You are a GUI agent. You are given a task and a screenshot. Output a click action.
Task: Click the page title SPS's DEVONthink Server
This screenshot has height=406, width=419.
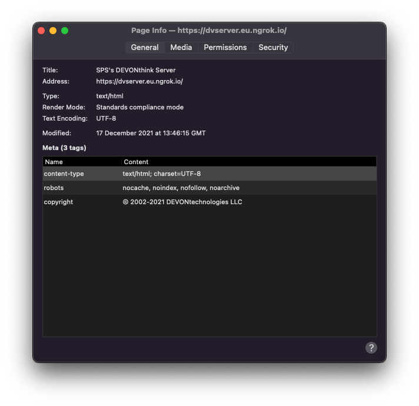tap(135, 70)
